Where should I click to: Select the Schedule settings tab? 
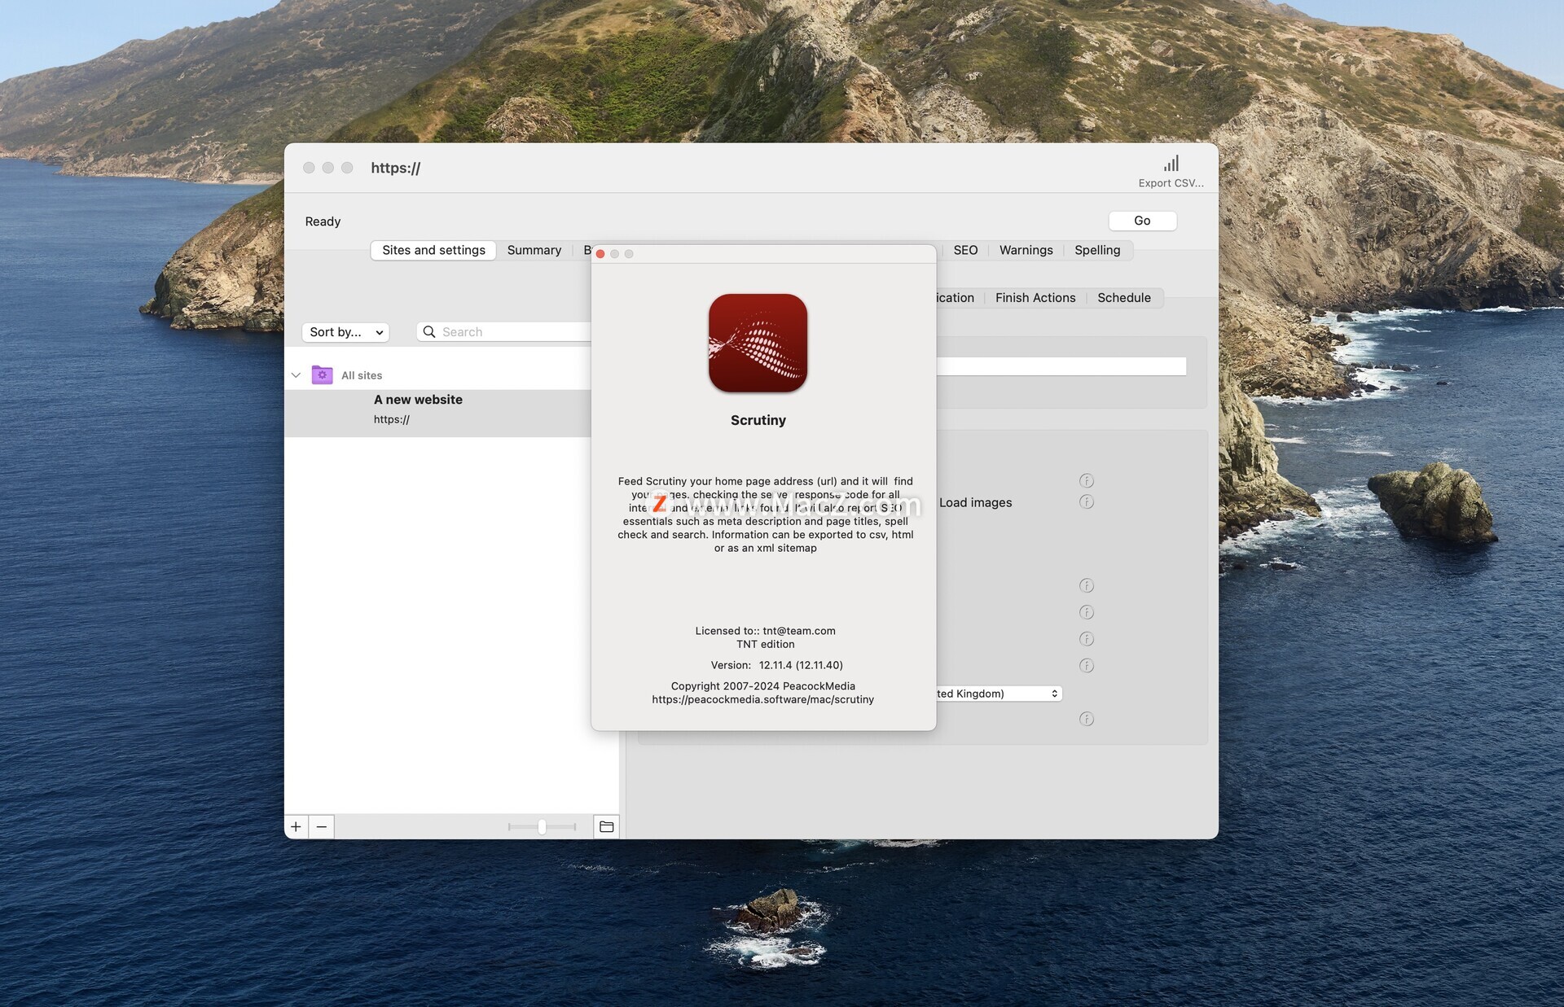coord(1123,298)
